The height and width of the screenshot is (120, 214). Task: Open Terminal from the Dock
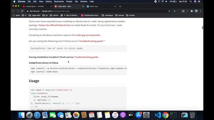click(x=173, y=115)
